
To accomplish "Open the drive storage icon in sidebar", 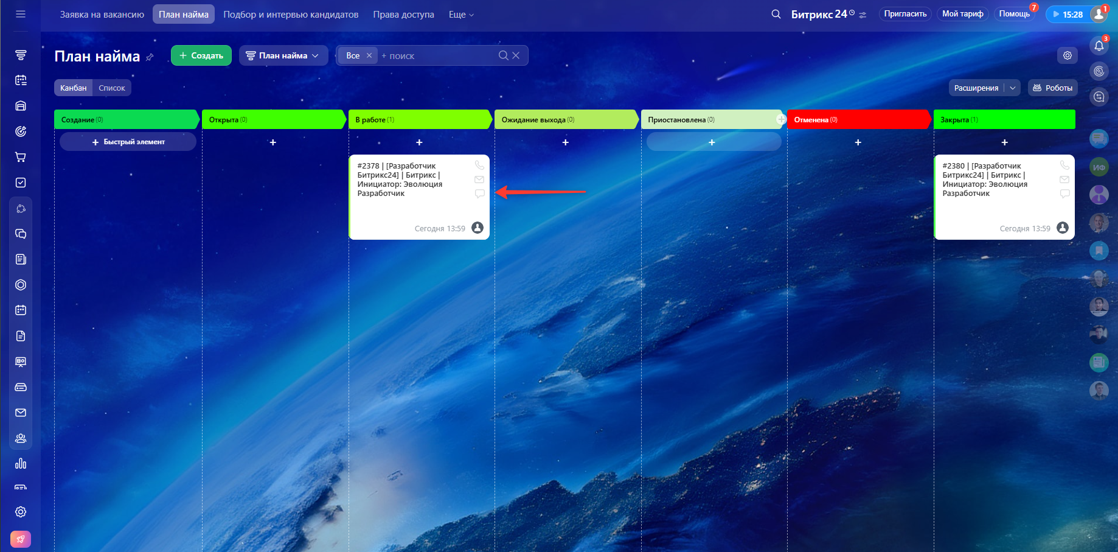I will 21,387.
